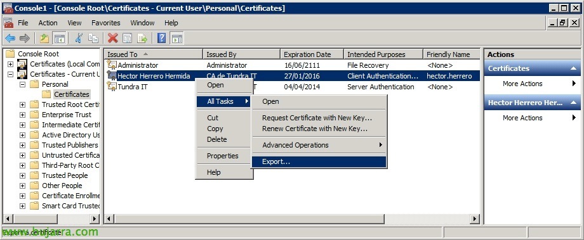584x240 pixels.
Task: Click the Certificates - Current User snap-in icon
Action: [22, 74]
